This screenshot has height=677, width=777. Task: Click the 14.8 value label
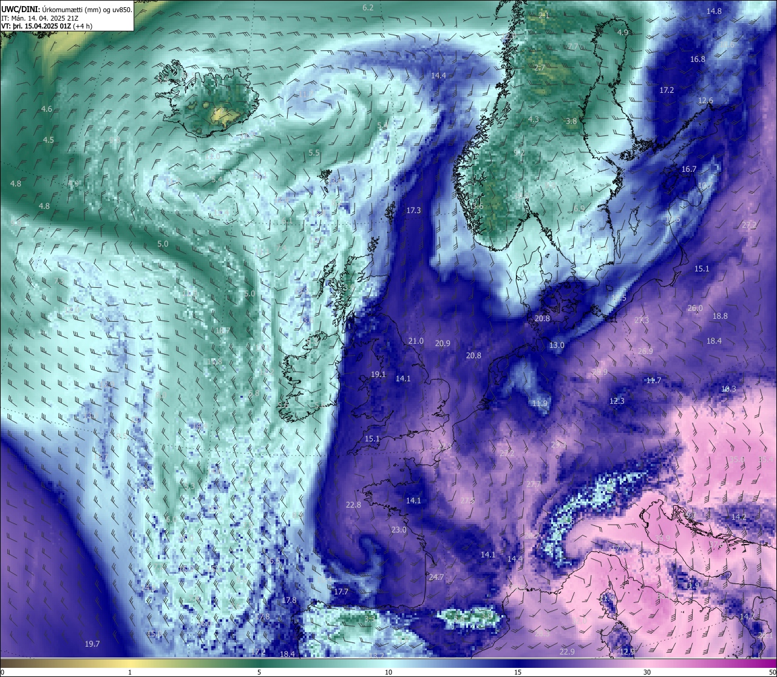coord(714,11)
